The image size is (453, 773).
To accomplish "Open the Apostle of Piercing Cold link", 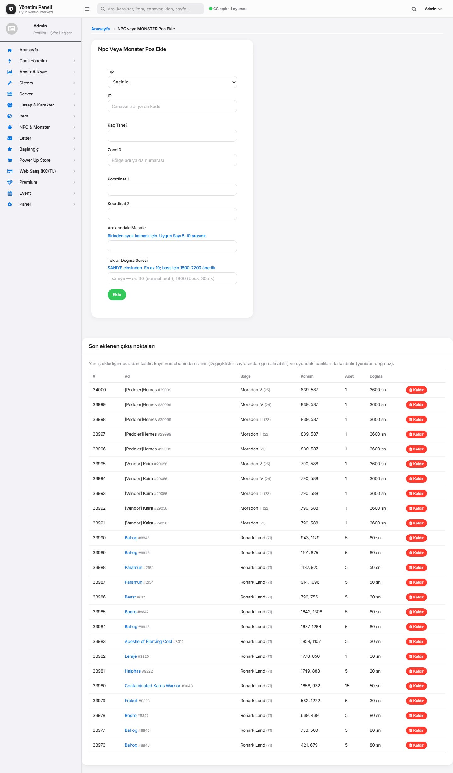I will (148, 641).
